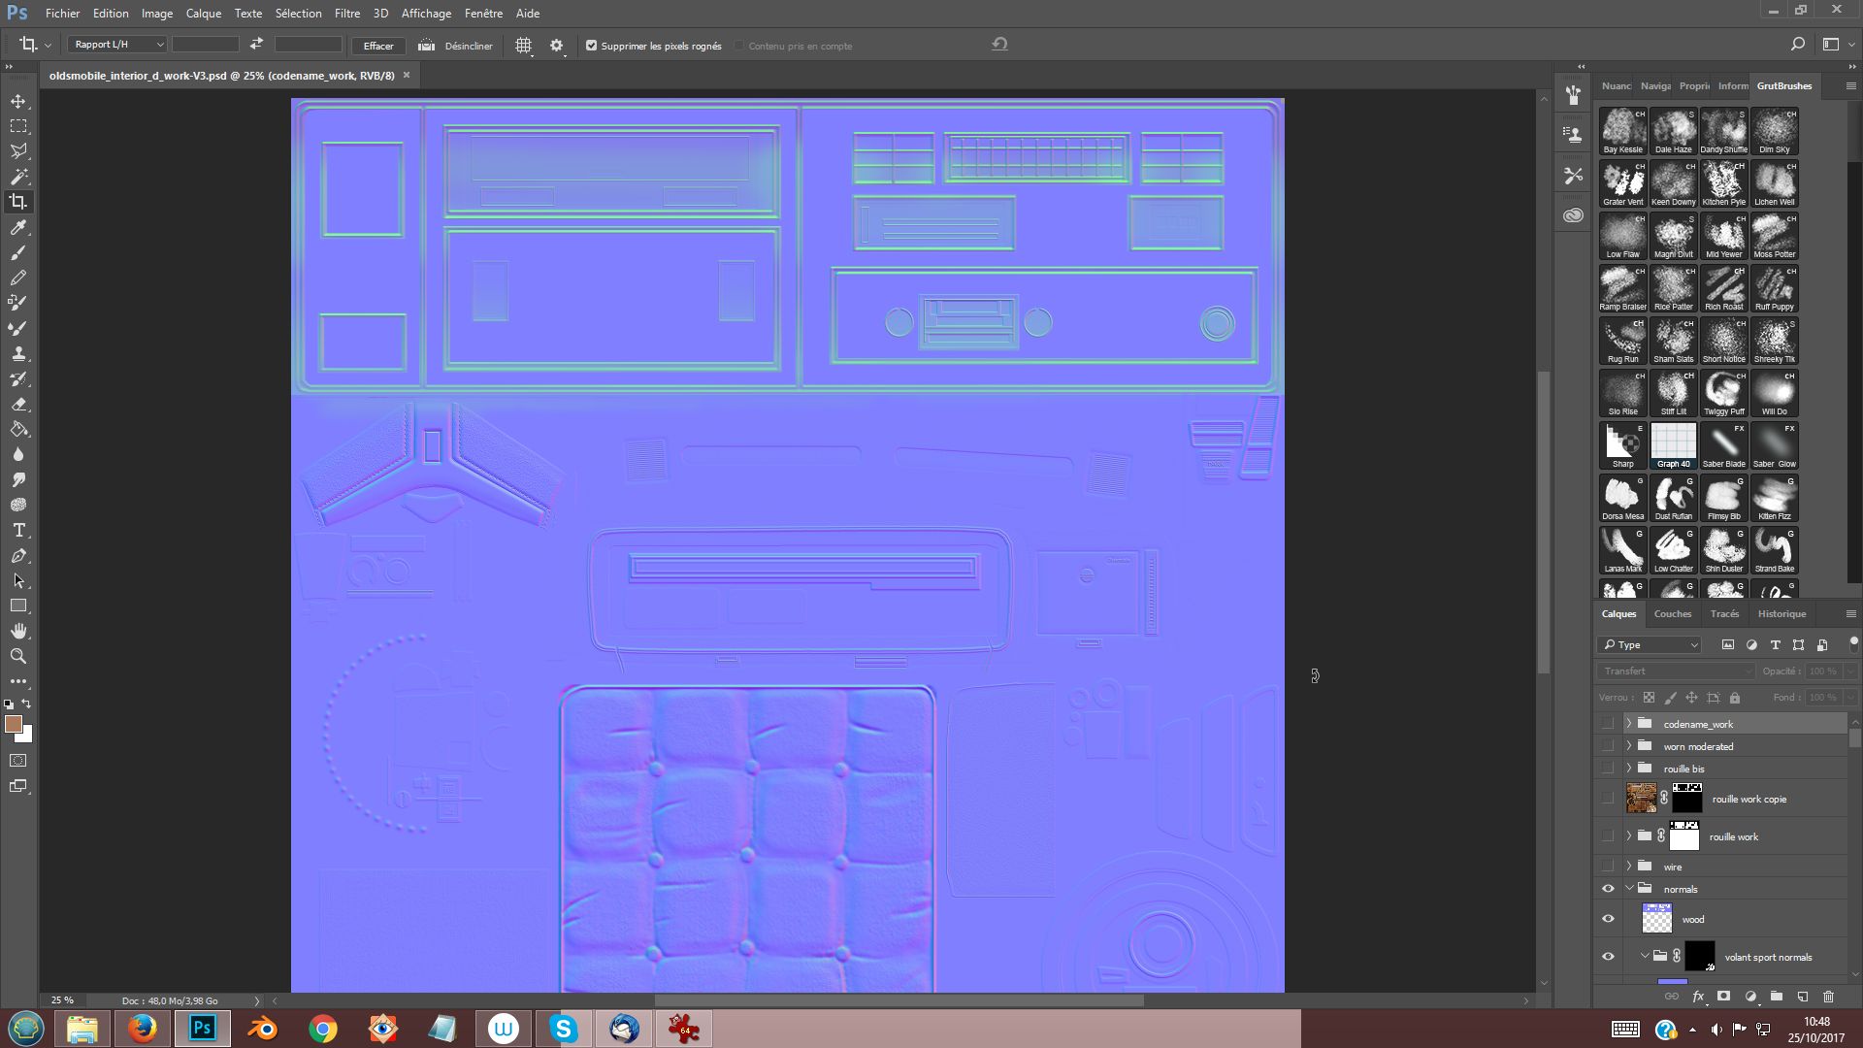Click the layer effects fx icon
Image resolution: width=1863 pixels, height=1048 pixels.
click(1698, 997)
